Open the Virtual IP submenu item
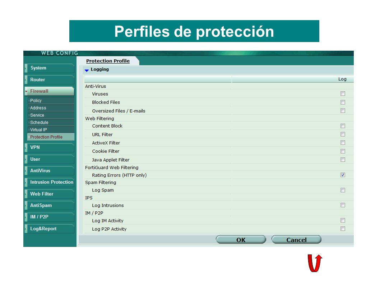The image size is (380, 285). 51,130
